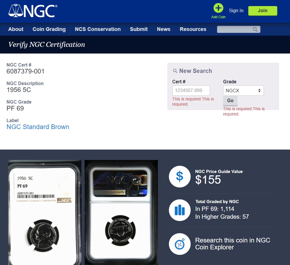Screen dimensions: 290x265
Task: Click the search magnifier icon in navbar
Action: (255, 29)
